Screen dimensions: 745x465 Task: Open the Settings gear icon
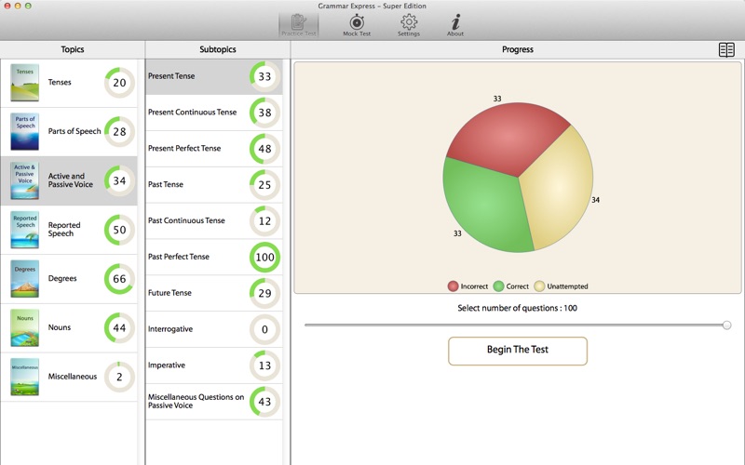pos(408,24)
